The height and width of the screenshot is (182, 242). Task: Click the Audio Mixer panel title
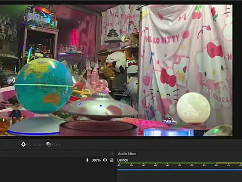[x=127, y=154]
